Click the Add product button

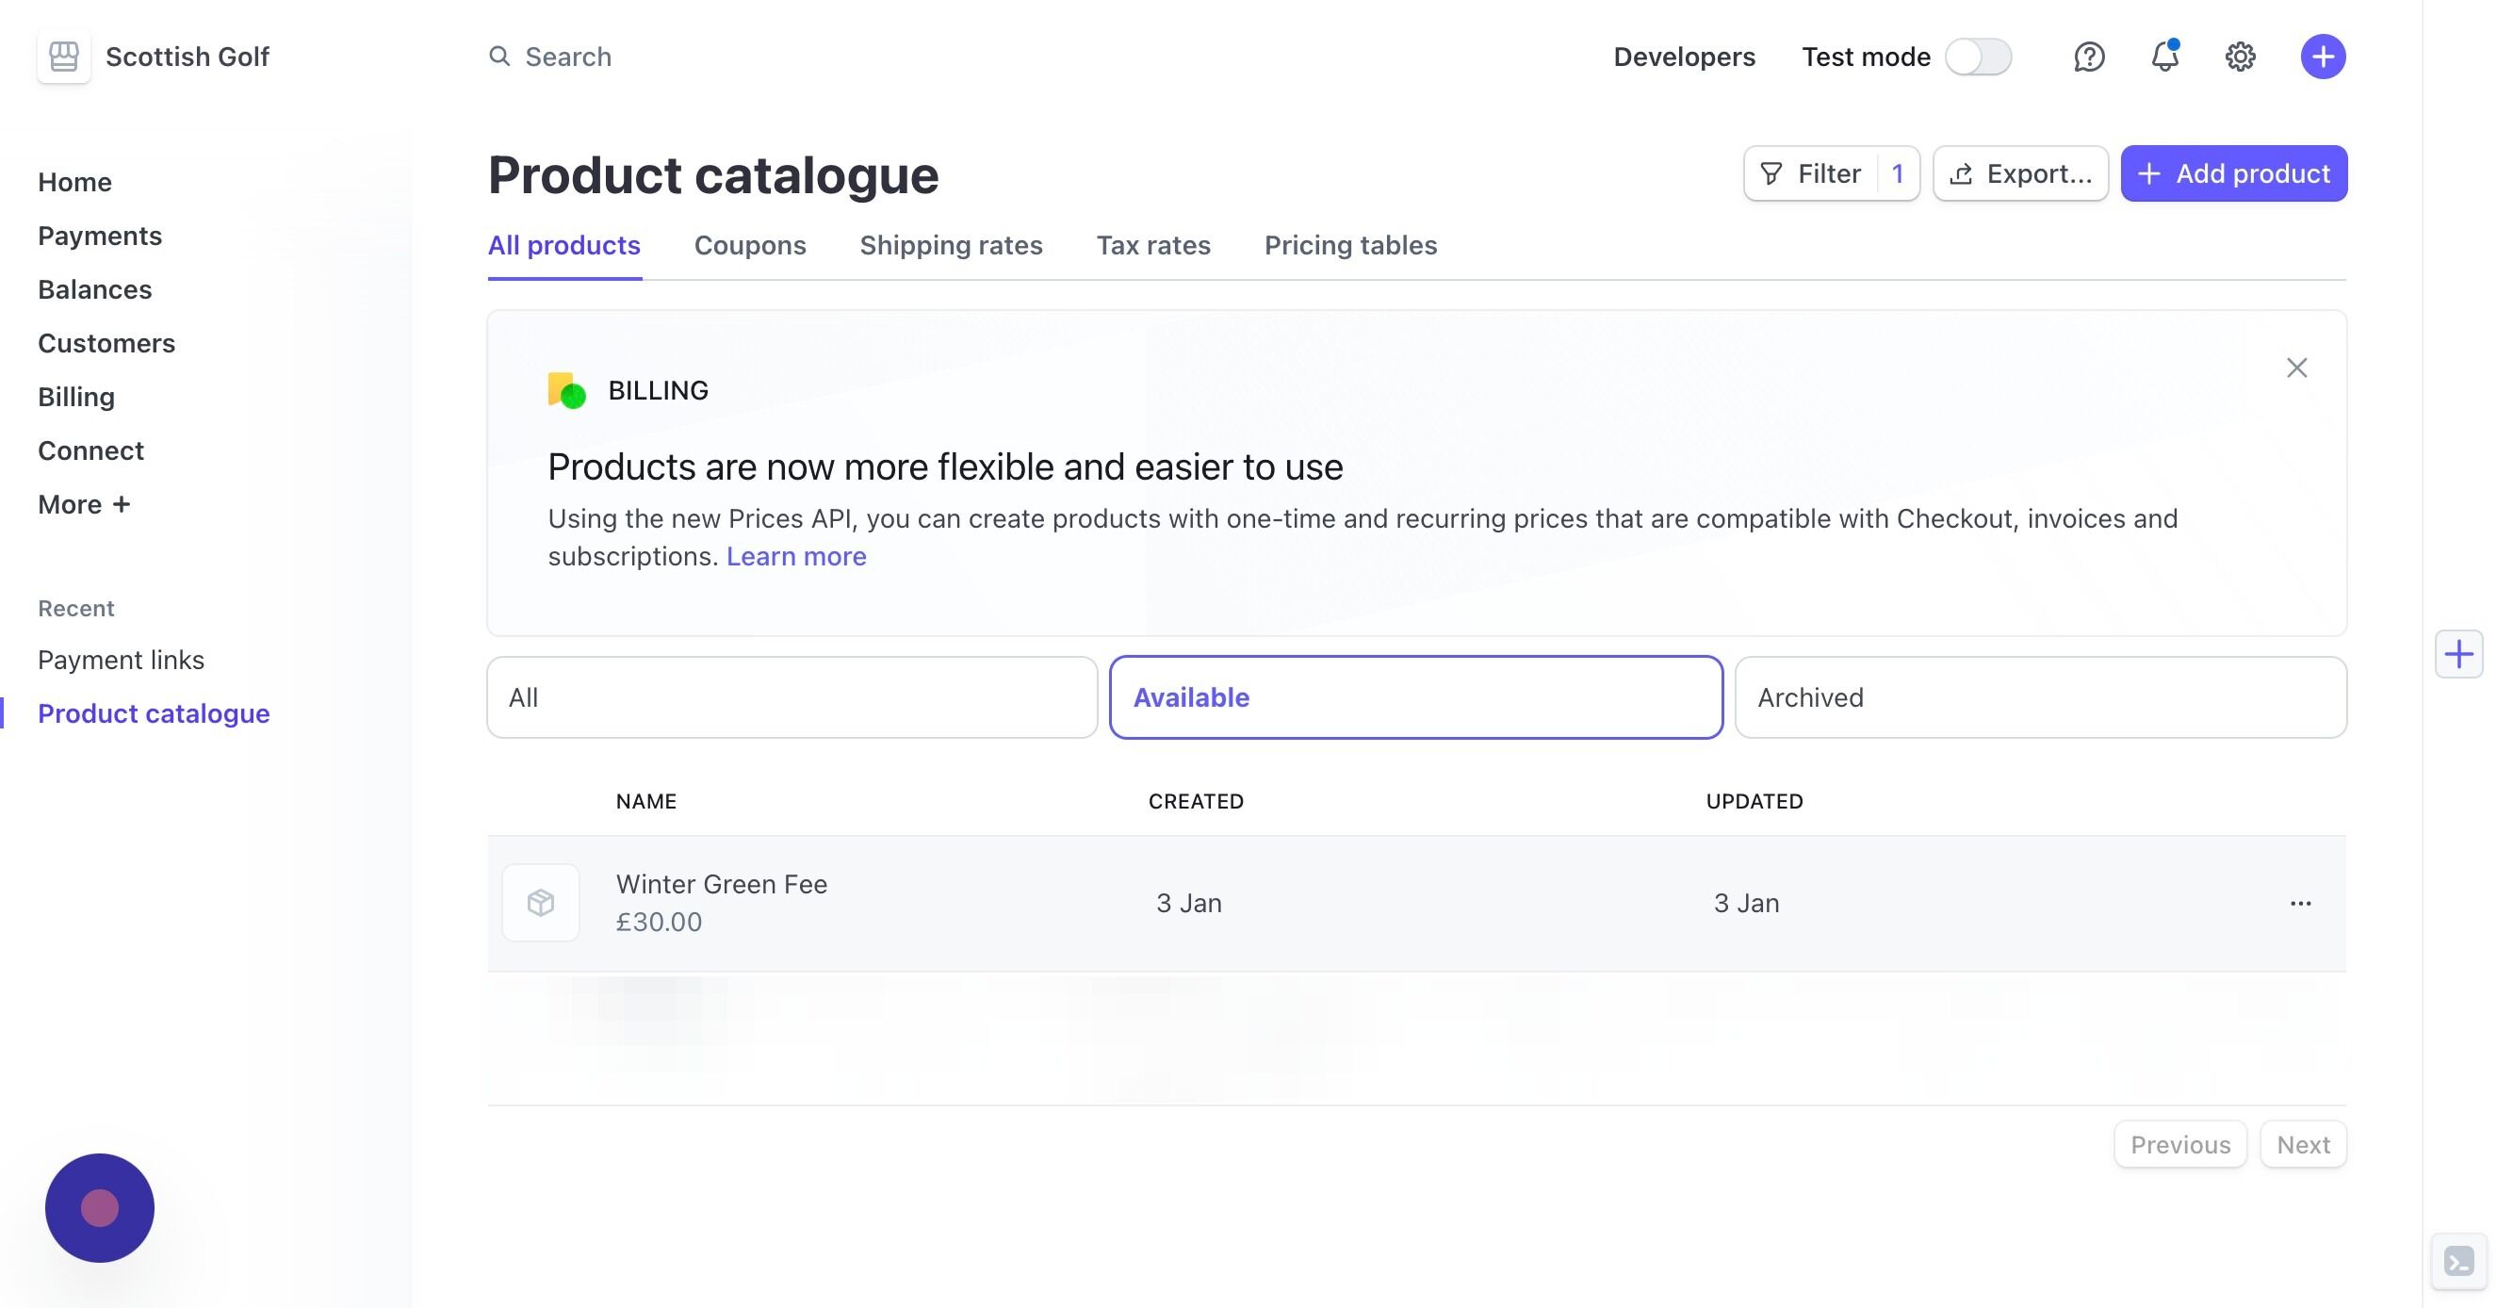pyautogui.click(x=2233, y=173)
